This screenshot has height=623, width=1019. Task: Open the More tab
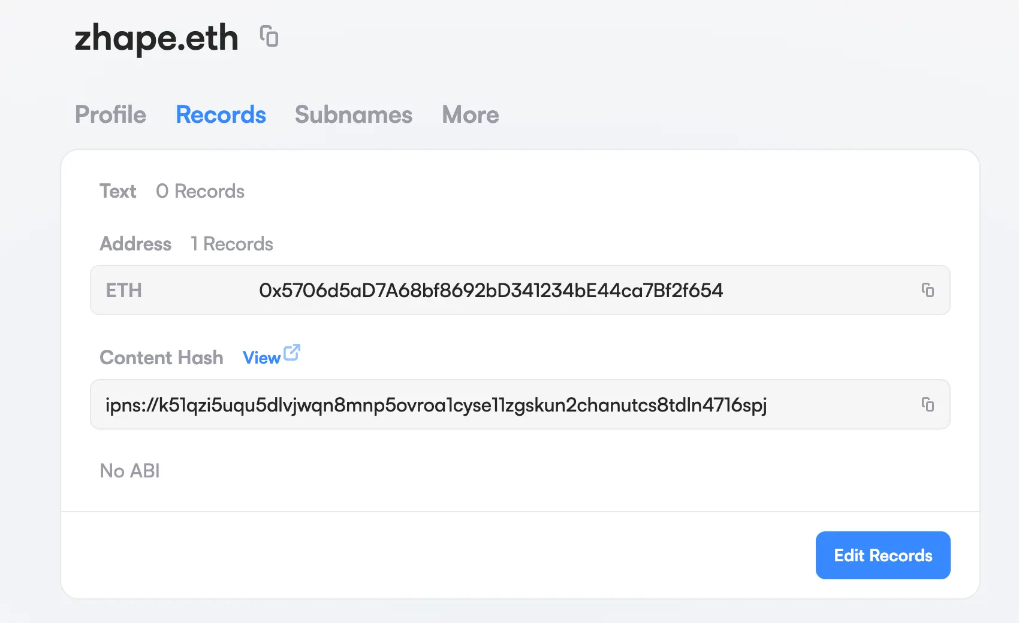click(470, 114)
